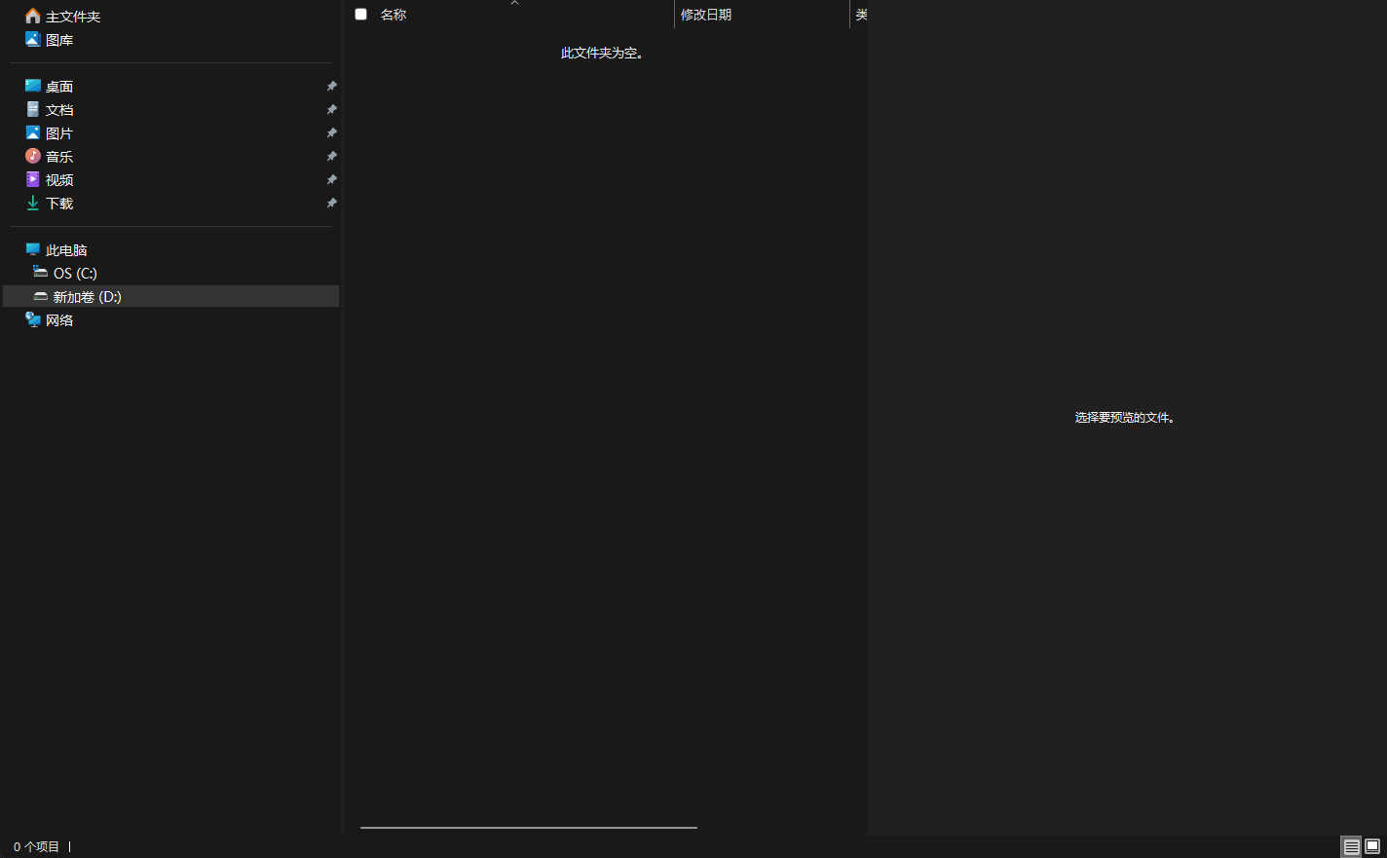Click the 视频 videos folder icon
Image resolution: width=1387 pixels, height=858 pixels.
pos(33,179)
